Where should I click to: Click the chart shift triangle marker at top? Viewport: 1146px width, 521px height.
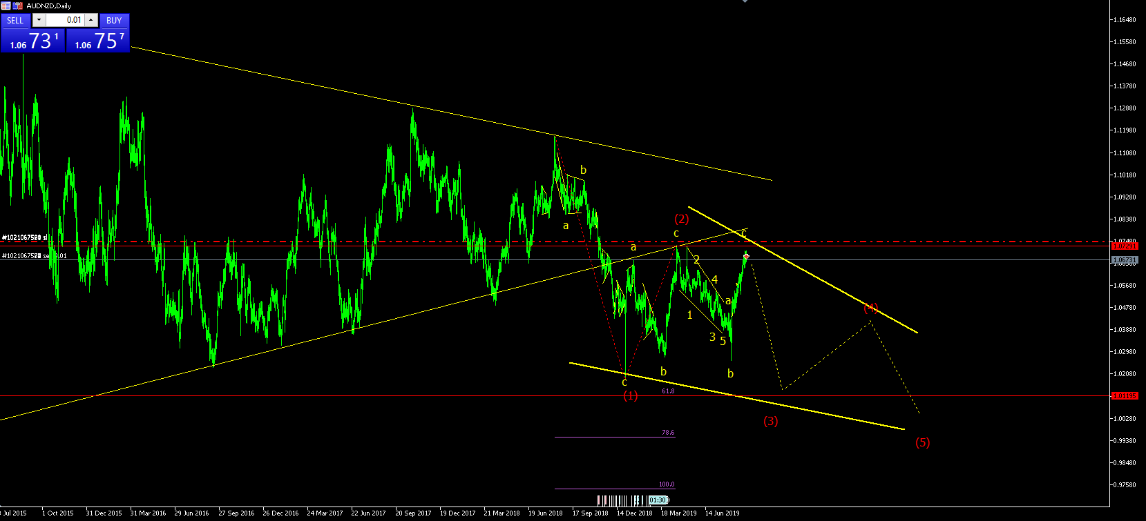pyautogui.click(x=745, y=1)
